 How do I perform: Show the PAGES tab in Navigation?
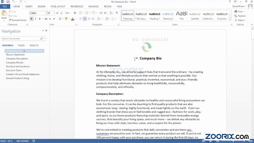click(x=21, y=45)
